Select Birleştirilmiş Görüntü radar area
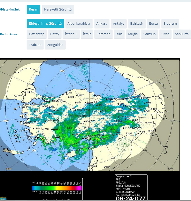Viewport: 191px width, 201px height. [45, 23]
